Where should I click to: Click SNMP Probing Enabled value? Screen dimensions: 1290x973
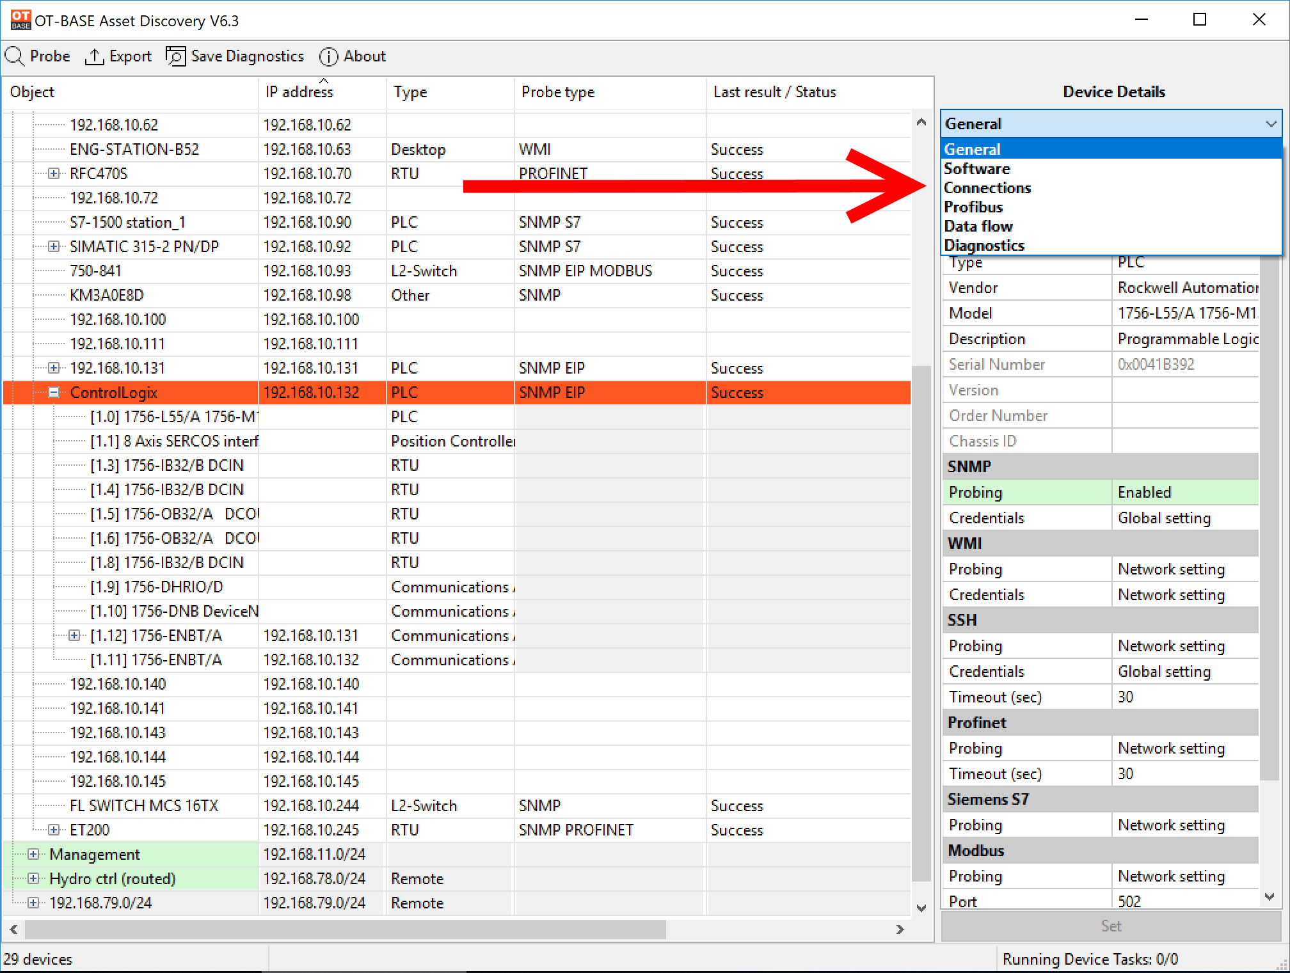(x=1185, y=492)
